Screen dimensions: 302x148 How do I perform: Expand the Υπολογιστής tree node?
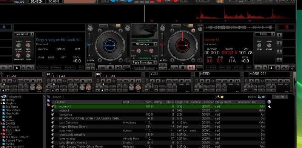[1, 97]
